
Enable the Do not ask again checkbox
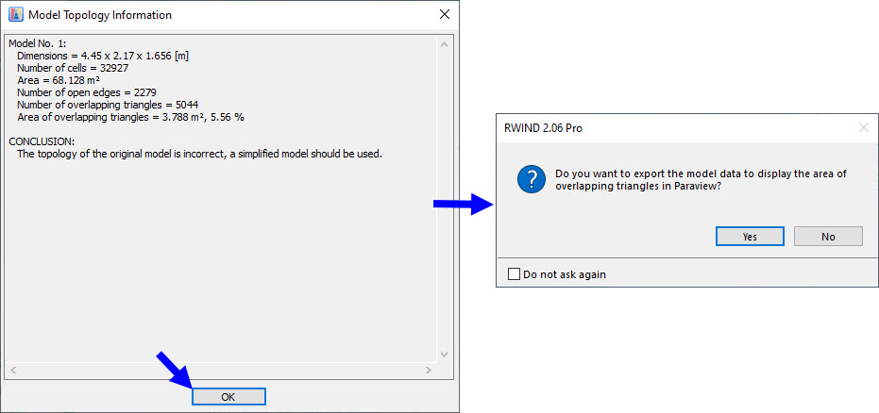[514, 274]
